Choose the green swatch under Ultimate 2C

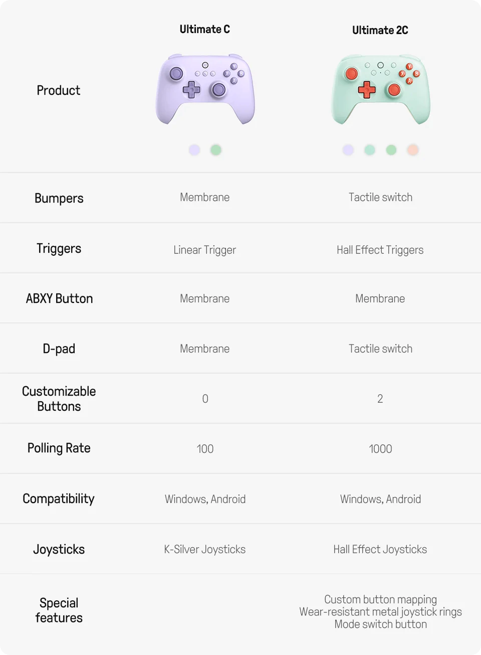pyautogui.click(x=391, y=150)
